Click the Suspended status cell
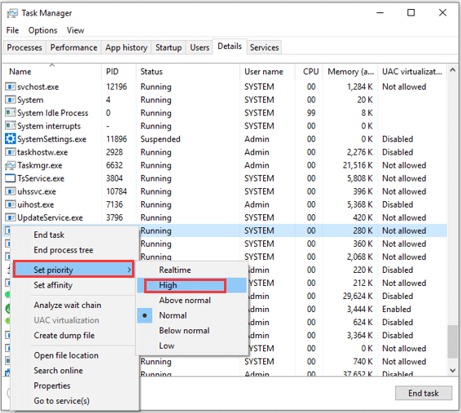461x413 pixels. tap(160, 139)
